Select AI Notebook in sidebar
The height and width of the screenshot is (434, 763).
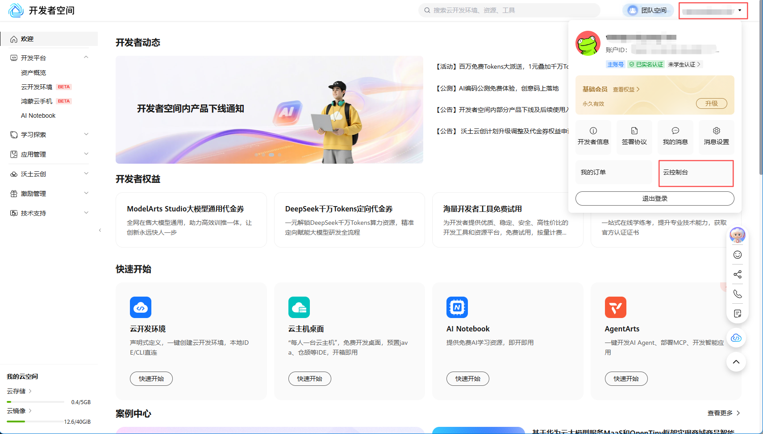click(x=38, y=116)
